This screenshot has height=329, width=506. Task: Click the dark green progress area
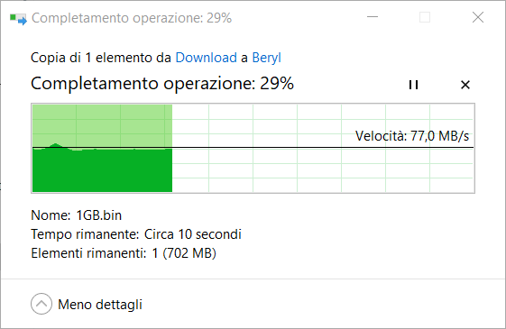click(102, 171)
